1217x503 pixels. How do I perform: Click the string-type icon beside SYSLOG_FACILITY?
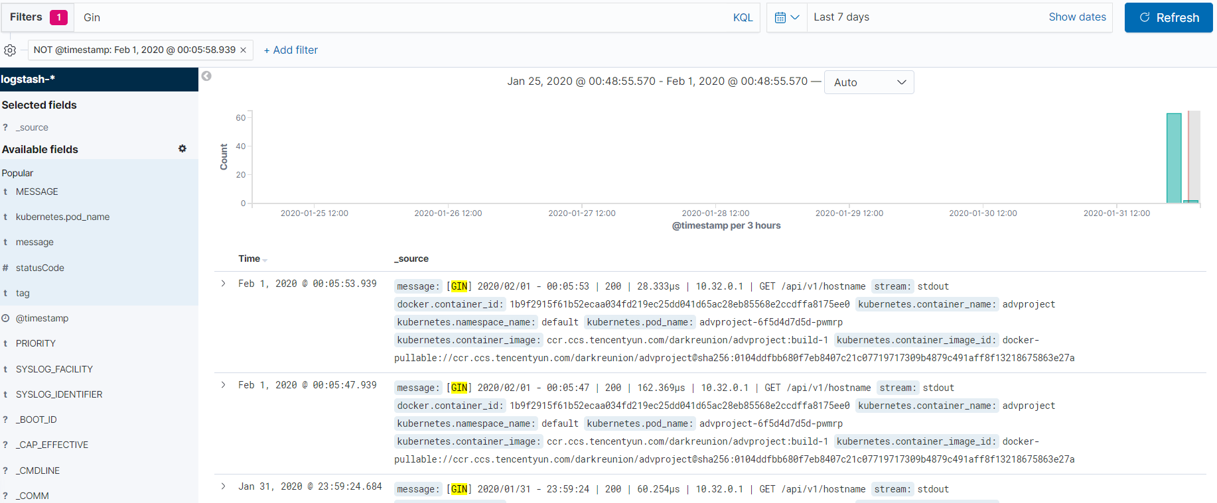5,369
